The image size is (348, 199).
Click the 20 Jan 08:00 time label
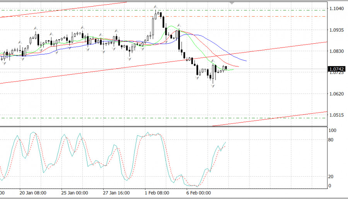[33, 193]
